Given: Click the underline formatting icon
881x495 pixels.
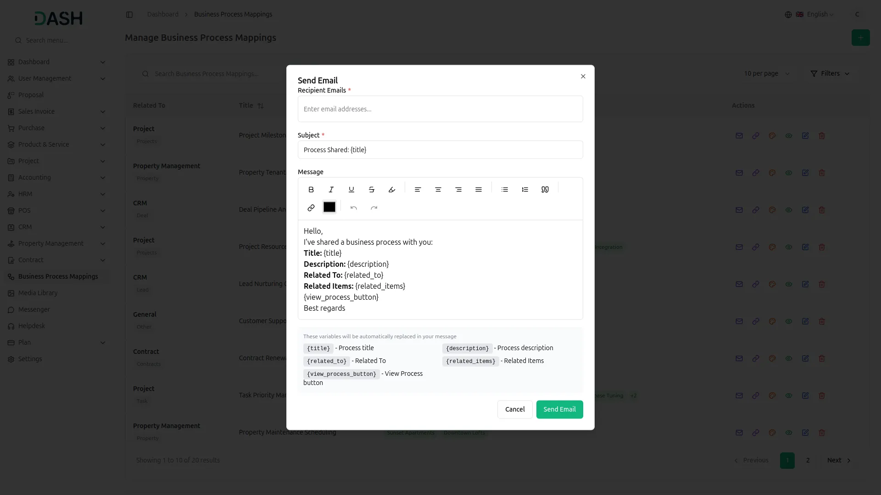Looking at the screenshot, I should point(351,190).
